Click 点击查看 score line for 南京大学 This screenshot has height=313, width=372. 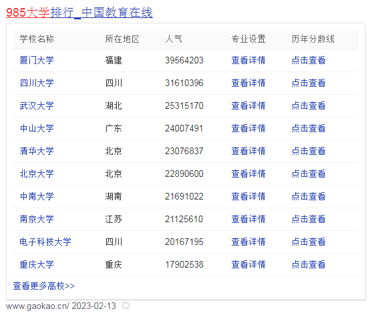point(309,219)
